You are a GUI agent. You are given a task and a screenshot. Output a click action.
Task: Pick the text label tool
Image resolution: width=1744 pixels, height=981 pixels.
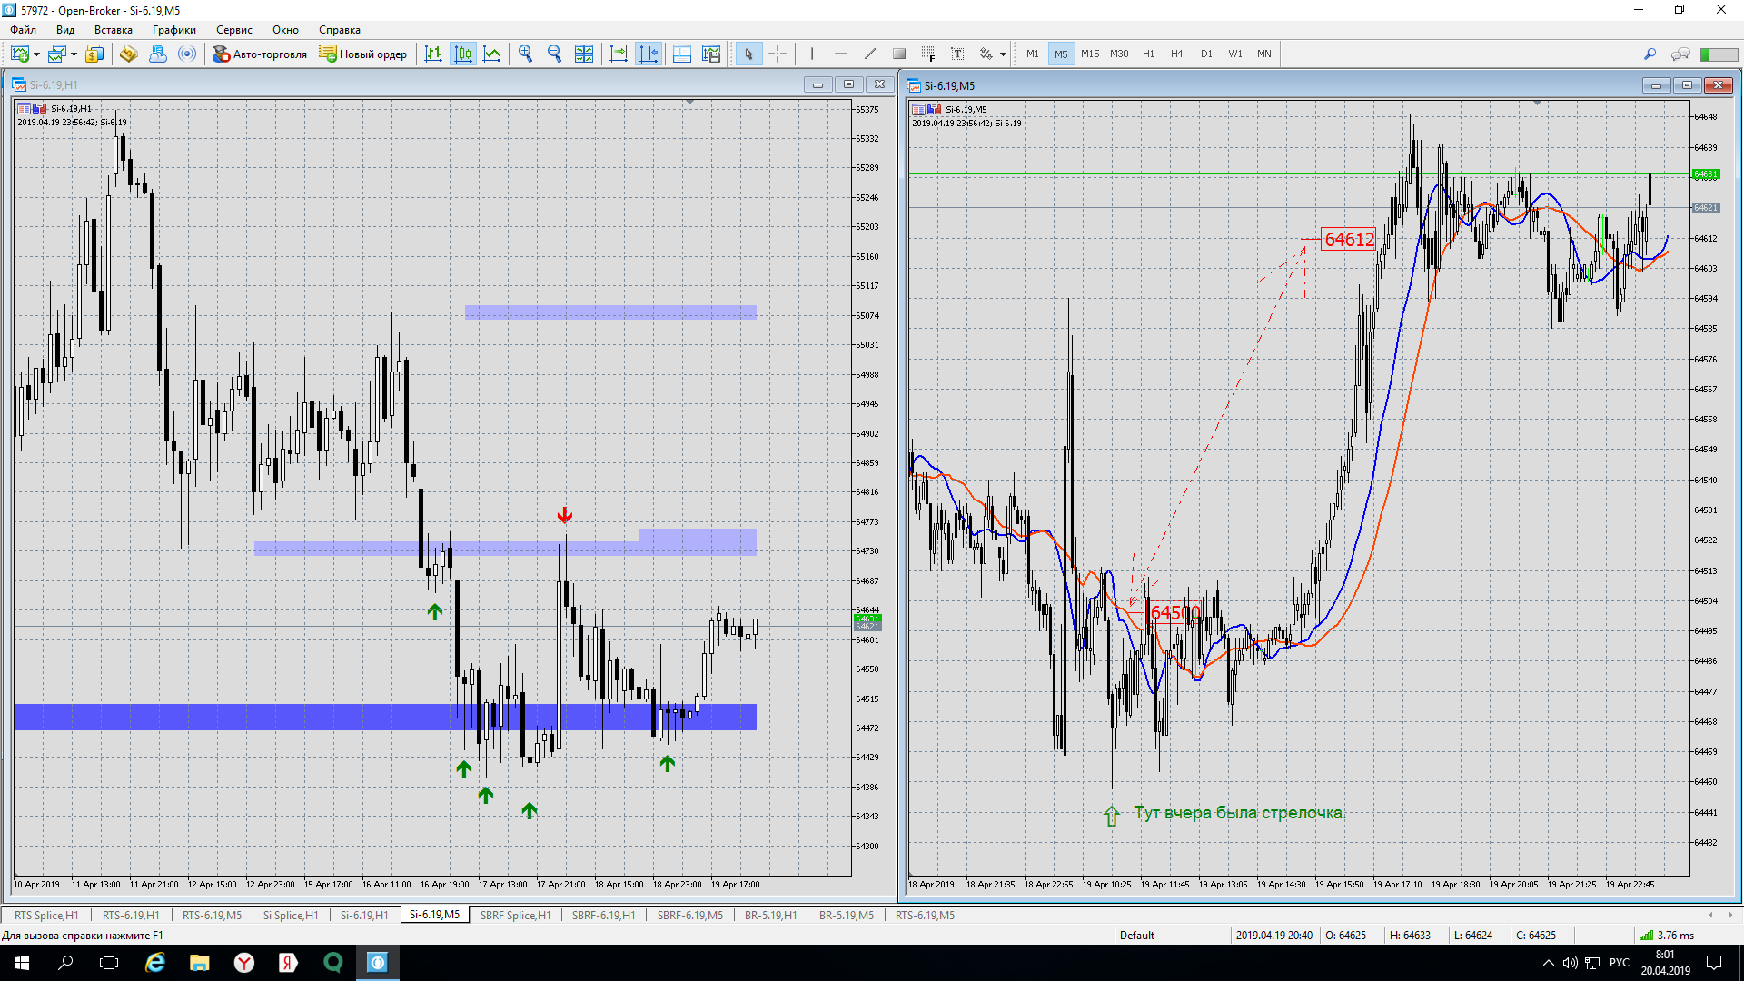(956, 54)
